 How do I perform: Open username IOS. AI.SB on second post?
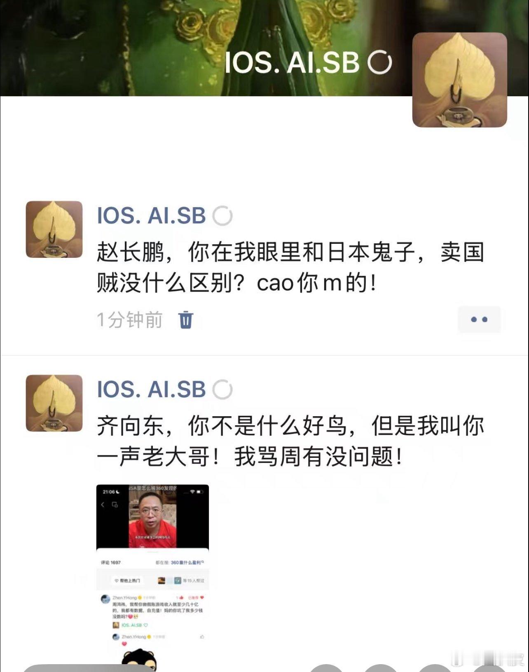tap(151, 389)
